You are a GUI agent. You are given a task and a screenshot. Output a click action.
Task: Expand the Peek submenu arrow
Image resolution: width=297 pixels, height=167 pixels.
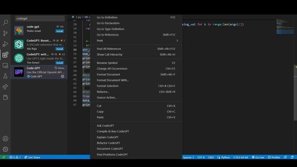click(177, 40)
